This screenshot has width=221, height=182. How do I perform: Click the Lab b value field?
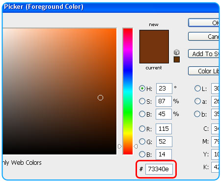(215, 114)
